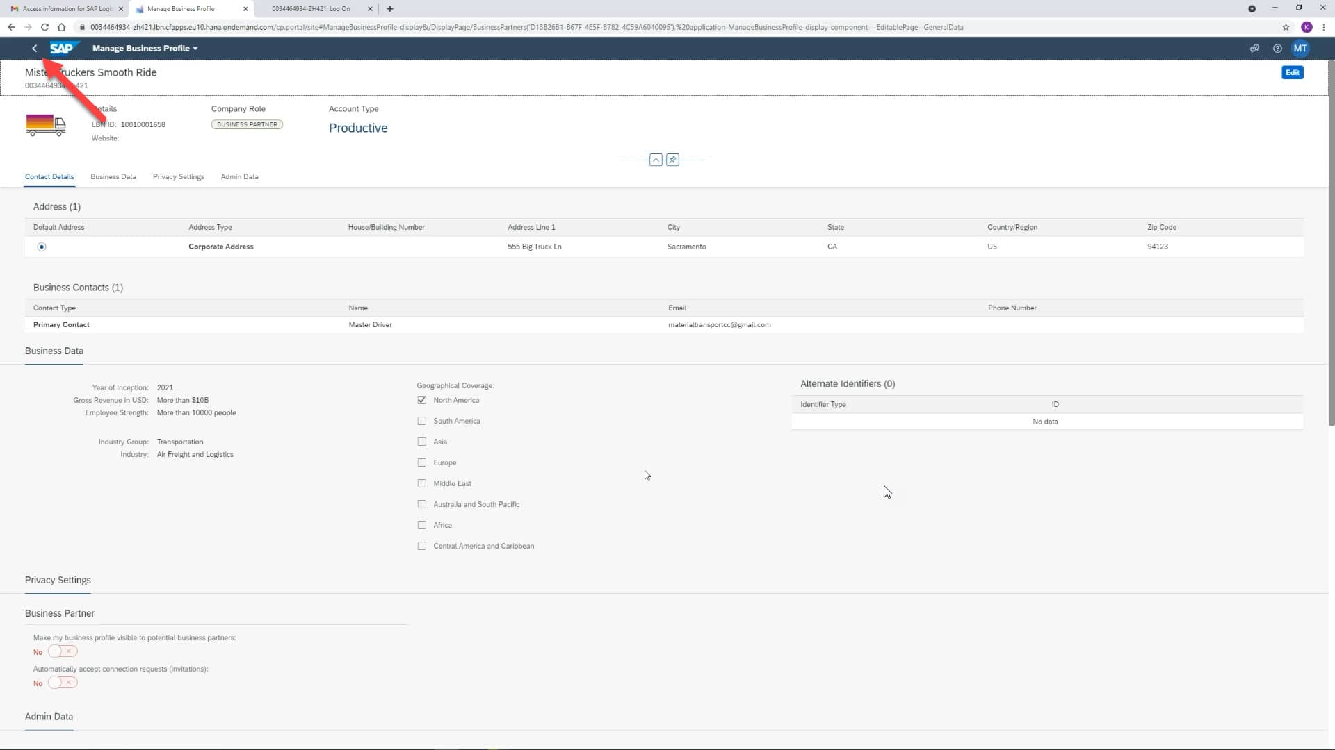
Task: Toggle automatically accept connection requests switch
Action: 63,683
